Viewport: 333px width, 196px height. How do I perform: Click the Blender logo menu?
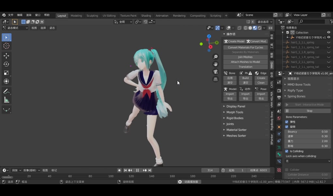(x=4, y=15)
